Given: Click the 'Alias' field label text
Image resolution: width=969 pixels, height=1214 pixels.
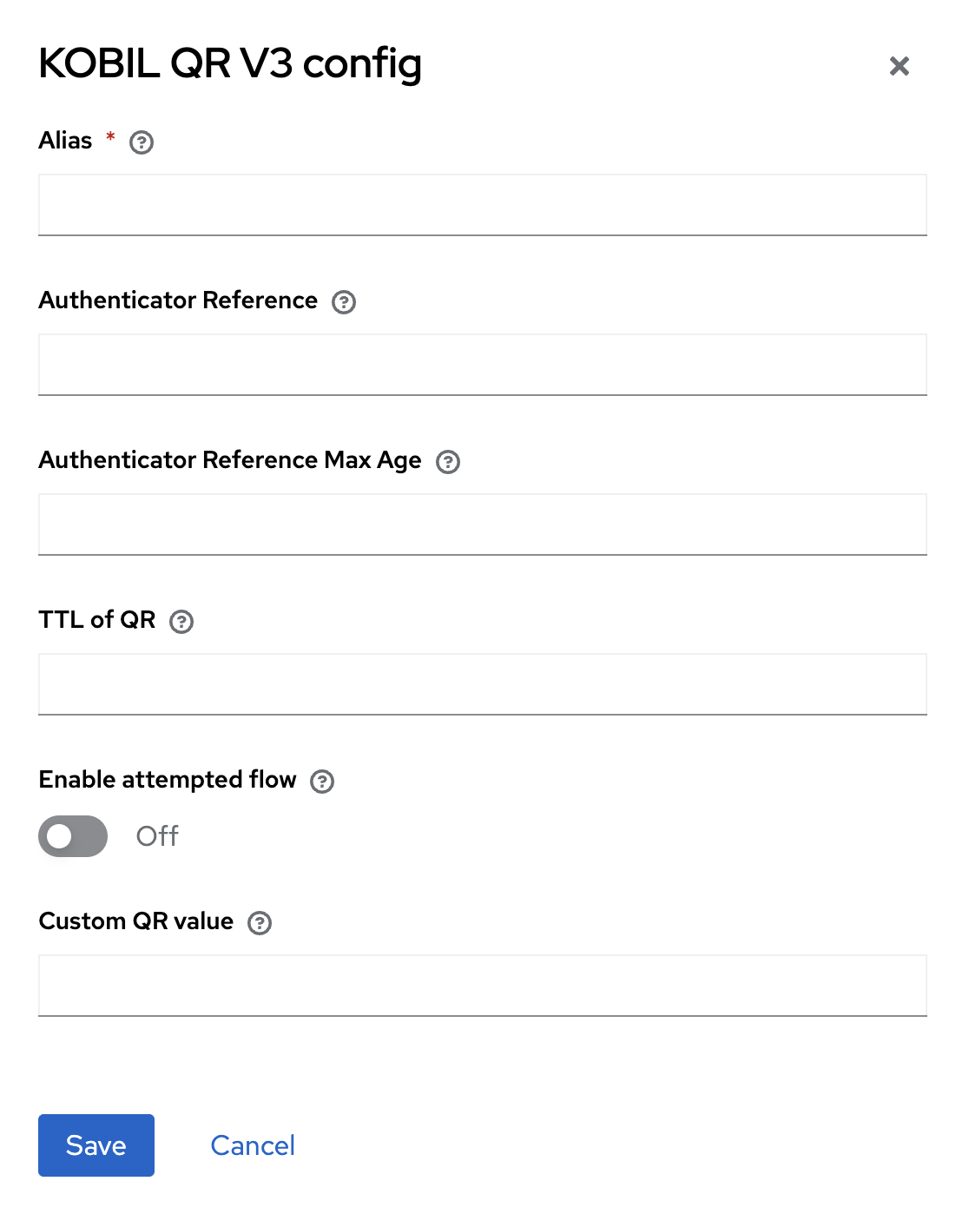Looking at the screenshot, I should [x=66, y=141].
